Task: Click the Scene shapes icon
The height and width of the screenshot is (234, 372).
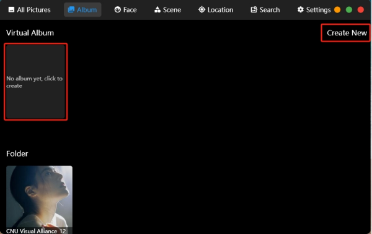Action: [157, 10]
